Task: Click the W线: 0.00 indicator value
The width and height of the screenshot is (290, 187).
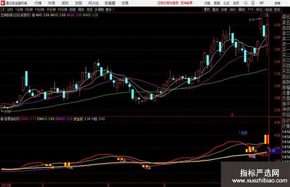Action: coord(98,119)
